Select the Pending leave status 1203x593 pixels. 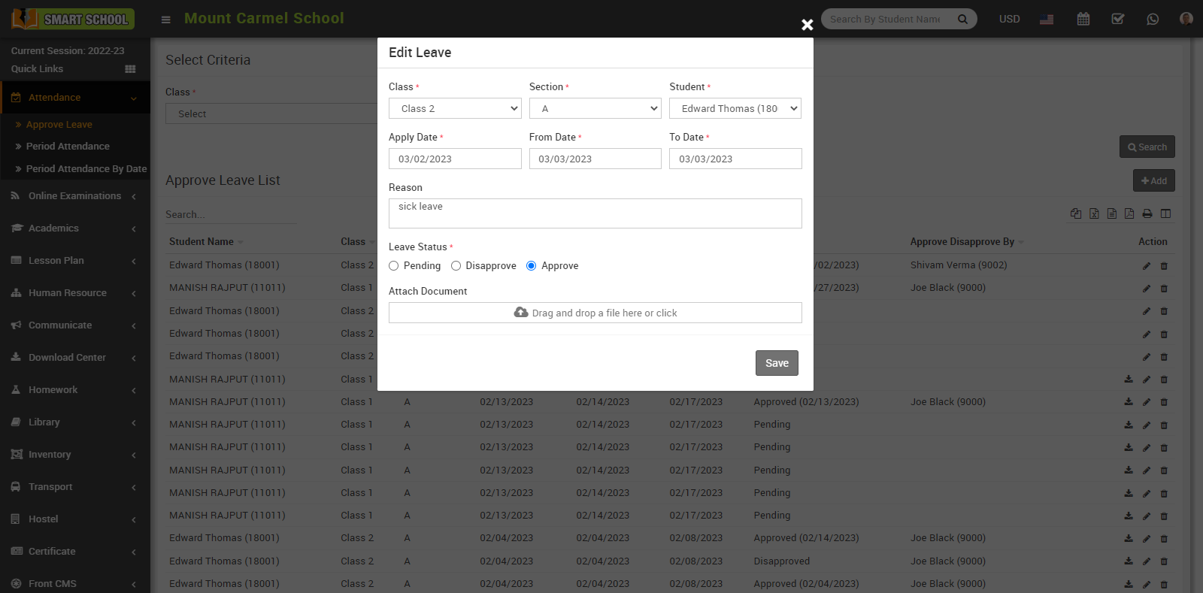394,266
